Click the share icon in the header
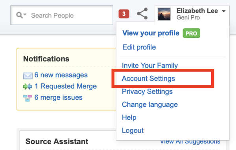The height and width of the screenshot is (150, 236). click(x=142, y=14)
